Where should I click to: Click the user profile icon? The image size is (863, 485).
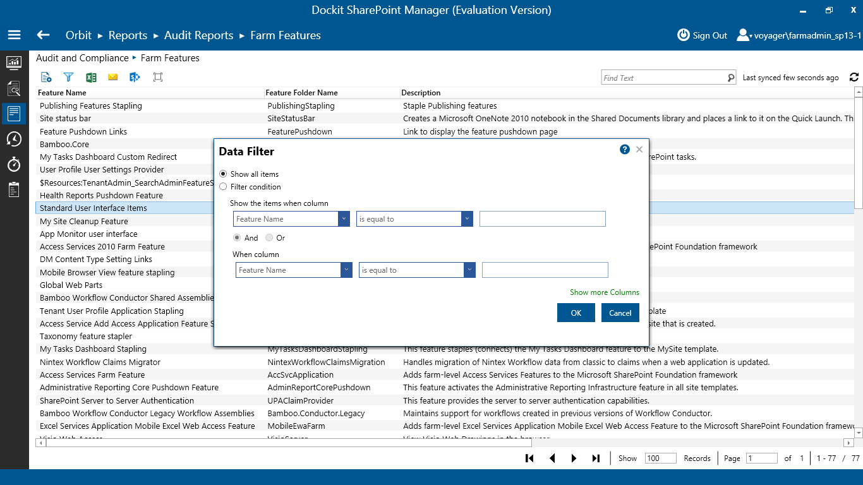point(744,35)
